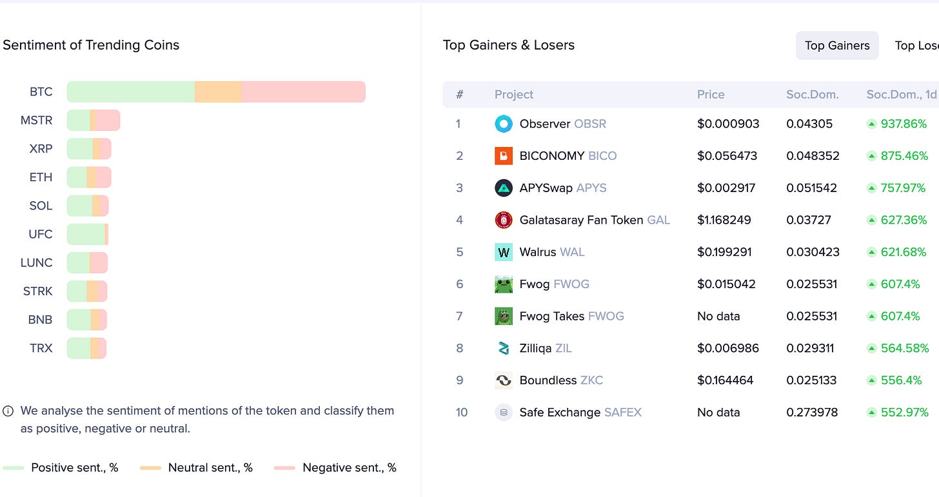Sort table by Price column header
This screenshot has width=939, height=497.
click(711, 94)
